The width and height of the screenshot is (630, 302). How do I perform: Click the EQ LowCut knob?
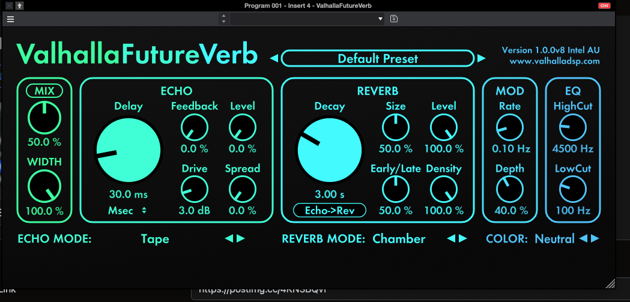(573, 190)
